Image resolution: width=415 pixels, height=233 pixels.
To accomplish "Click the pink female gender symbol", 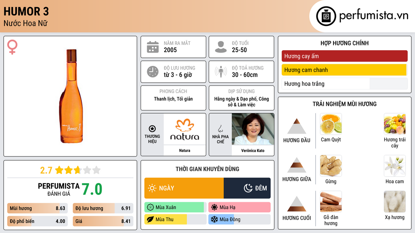I will point(12,47).
